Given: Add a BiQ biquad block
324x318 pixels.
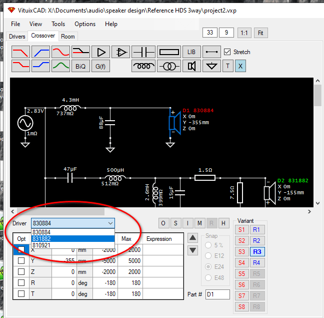Looking at the screenshot, I should click(81, 66).
